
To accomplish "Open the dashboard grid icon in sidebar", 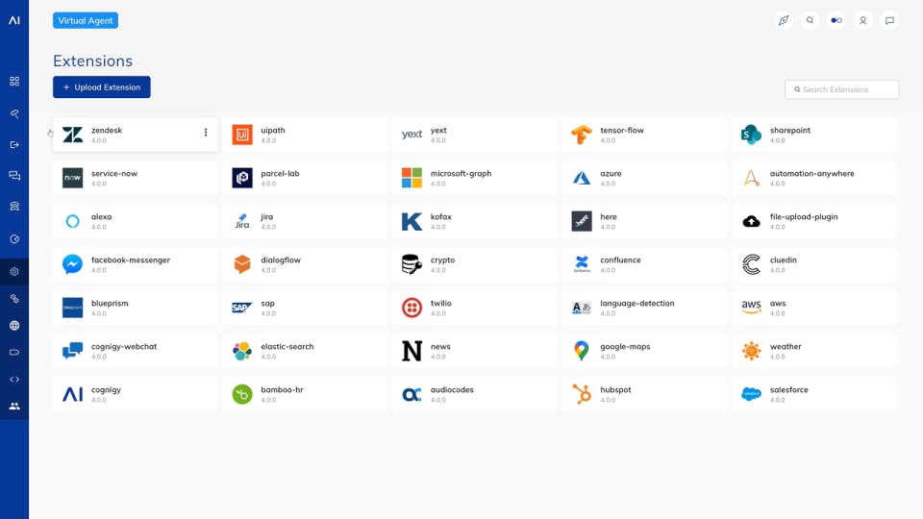I will [14, 81].
